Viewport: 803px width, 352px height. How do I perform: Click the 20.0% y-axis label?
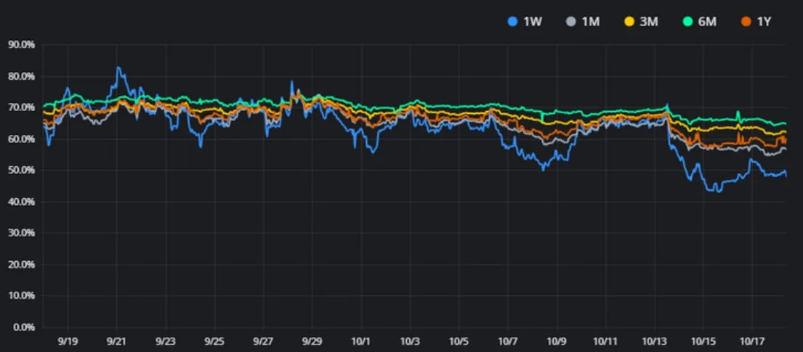click(22, 264)
